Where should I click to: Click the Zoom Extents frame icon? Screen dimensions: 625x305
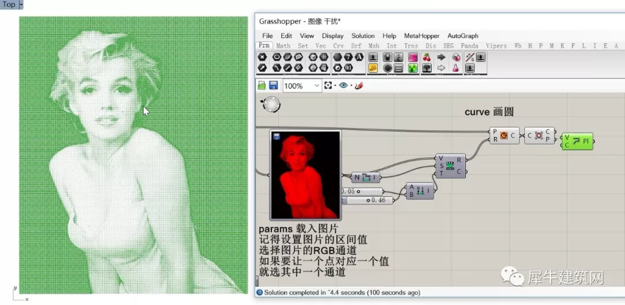point(328,85)
